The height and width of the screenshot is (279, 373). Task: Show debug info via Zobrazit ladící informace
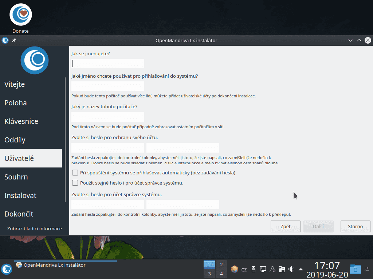pyautogui.click(x=34, y=229)
